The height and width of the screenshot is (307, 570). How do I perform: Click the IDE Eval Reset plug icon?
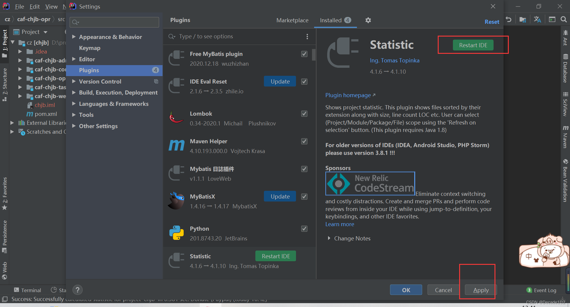(176, 86)
